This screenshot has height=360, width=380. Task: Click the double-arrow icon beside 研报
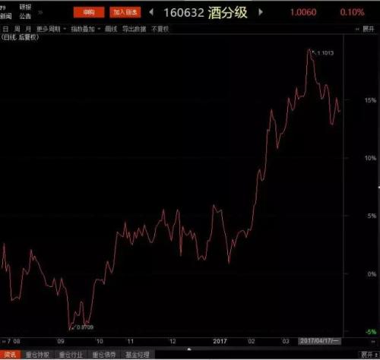pyautogui.click(x=40, y=12)
